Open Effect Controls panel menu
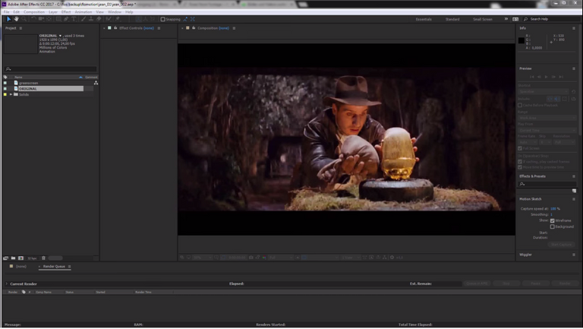Screen dimensions: 583x329 click(159, 28)
